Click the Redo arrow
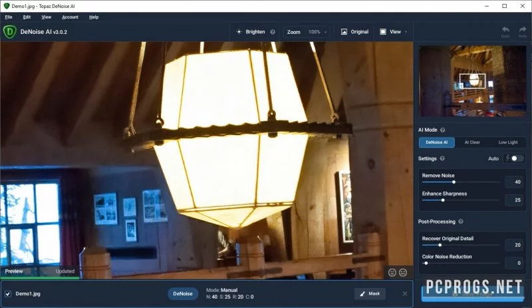The height and width of the screenshot is (308, 532). pos(523,29)
